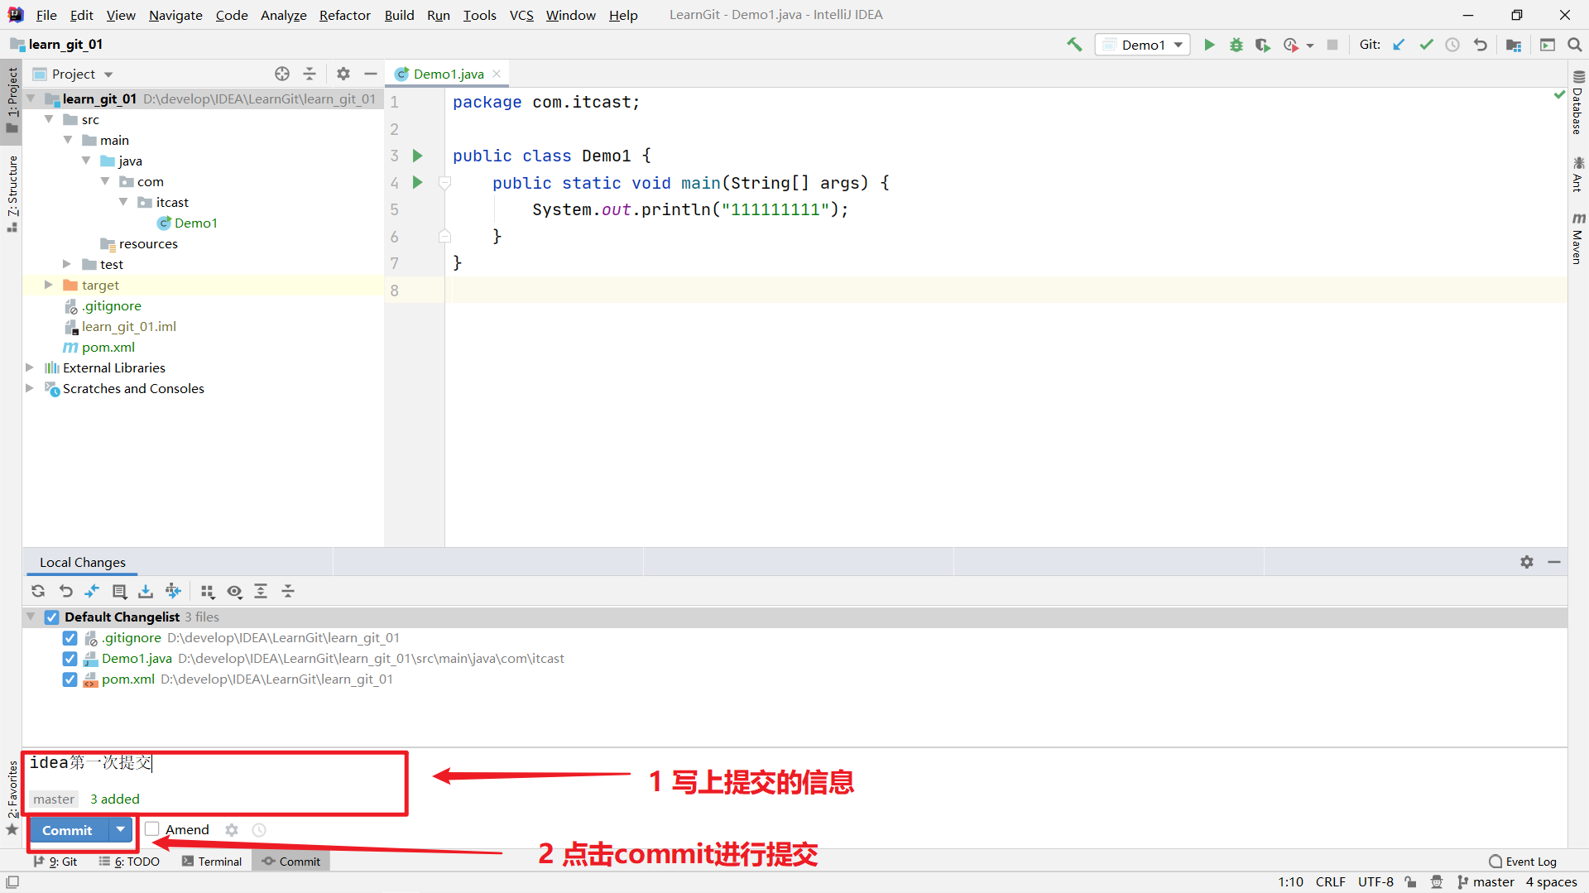
Task: Click the blue Commit button
Action: (x=68, y=830)
